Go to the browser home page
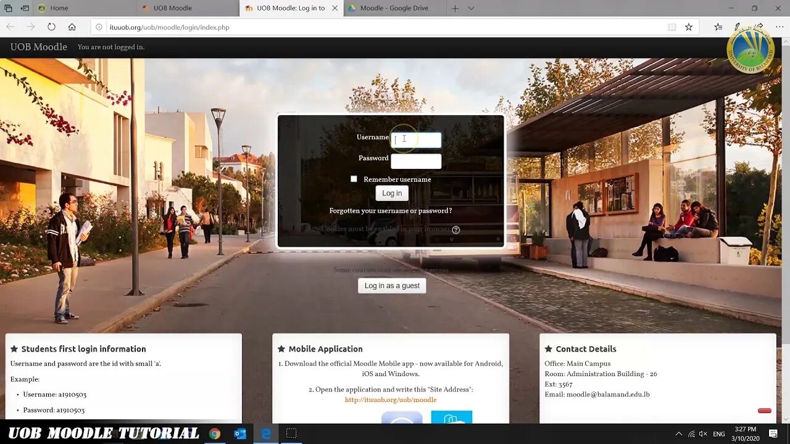The image size is (790, 444). point(72,27)
